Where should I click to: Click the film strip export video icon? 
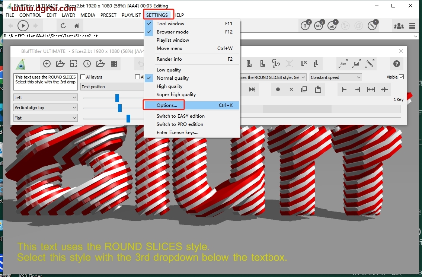click(x=114, y=64)
